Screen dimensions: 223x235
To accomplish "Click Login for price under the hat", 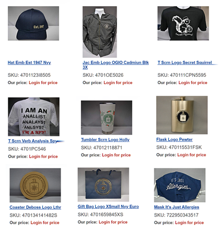I will [x=43, y=82].
